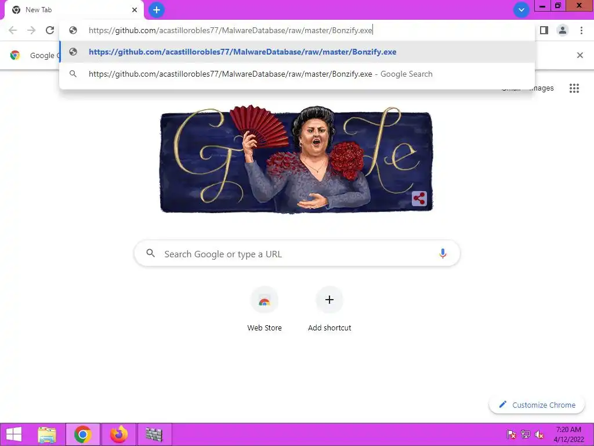
Task: Open the Images link
Action: (542, 88)
